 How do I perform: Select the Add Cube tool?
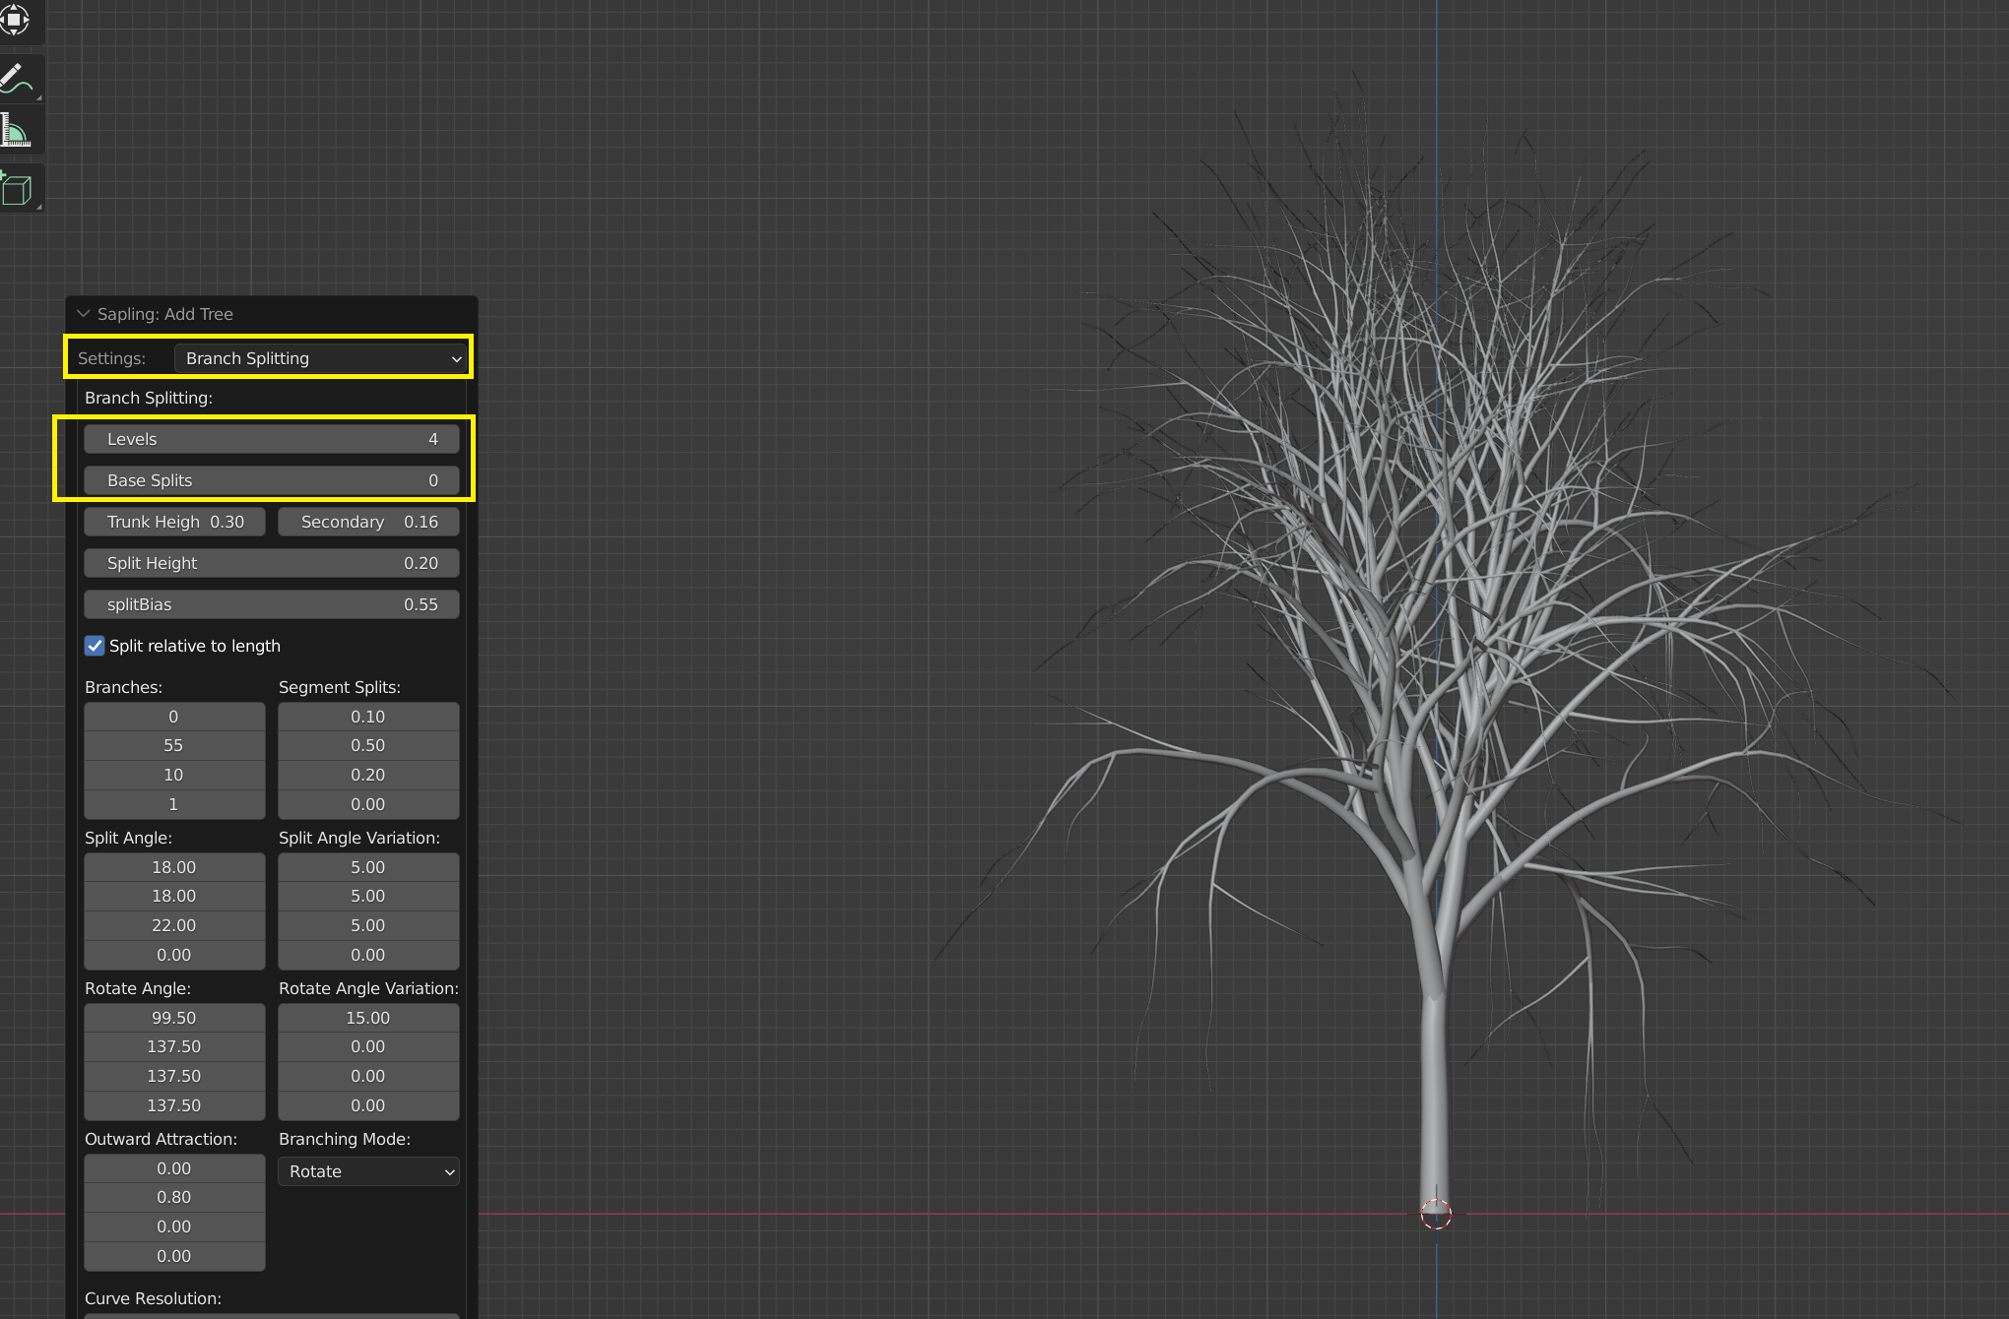18,189
